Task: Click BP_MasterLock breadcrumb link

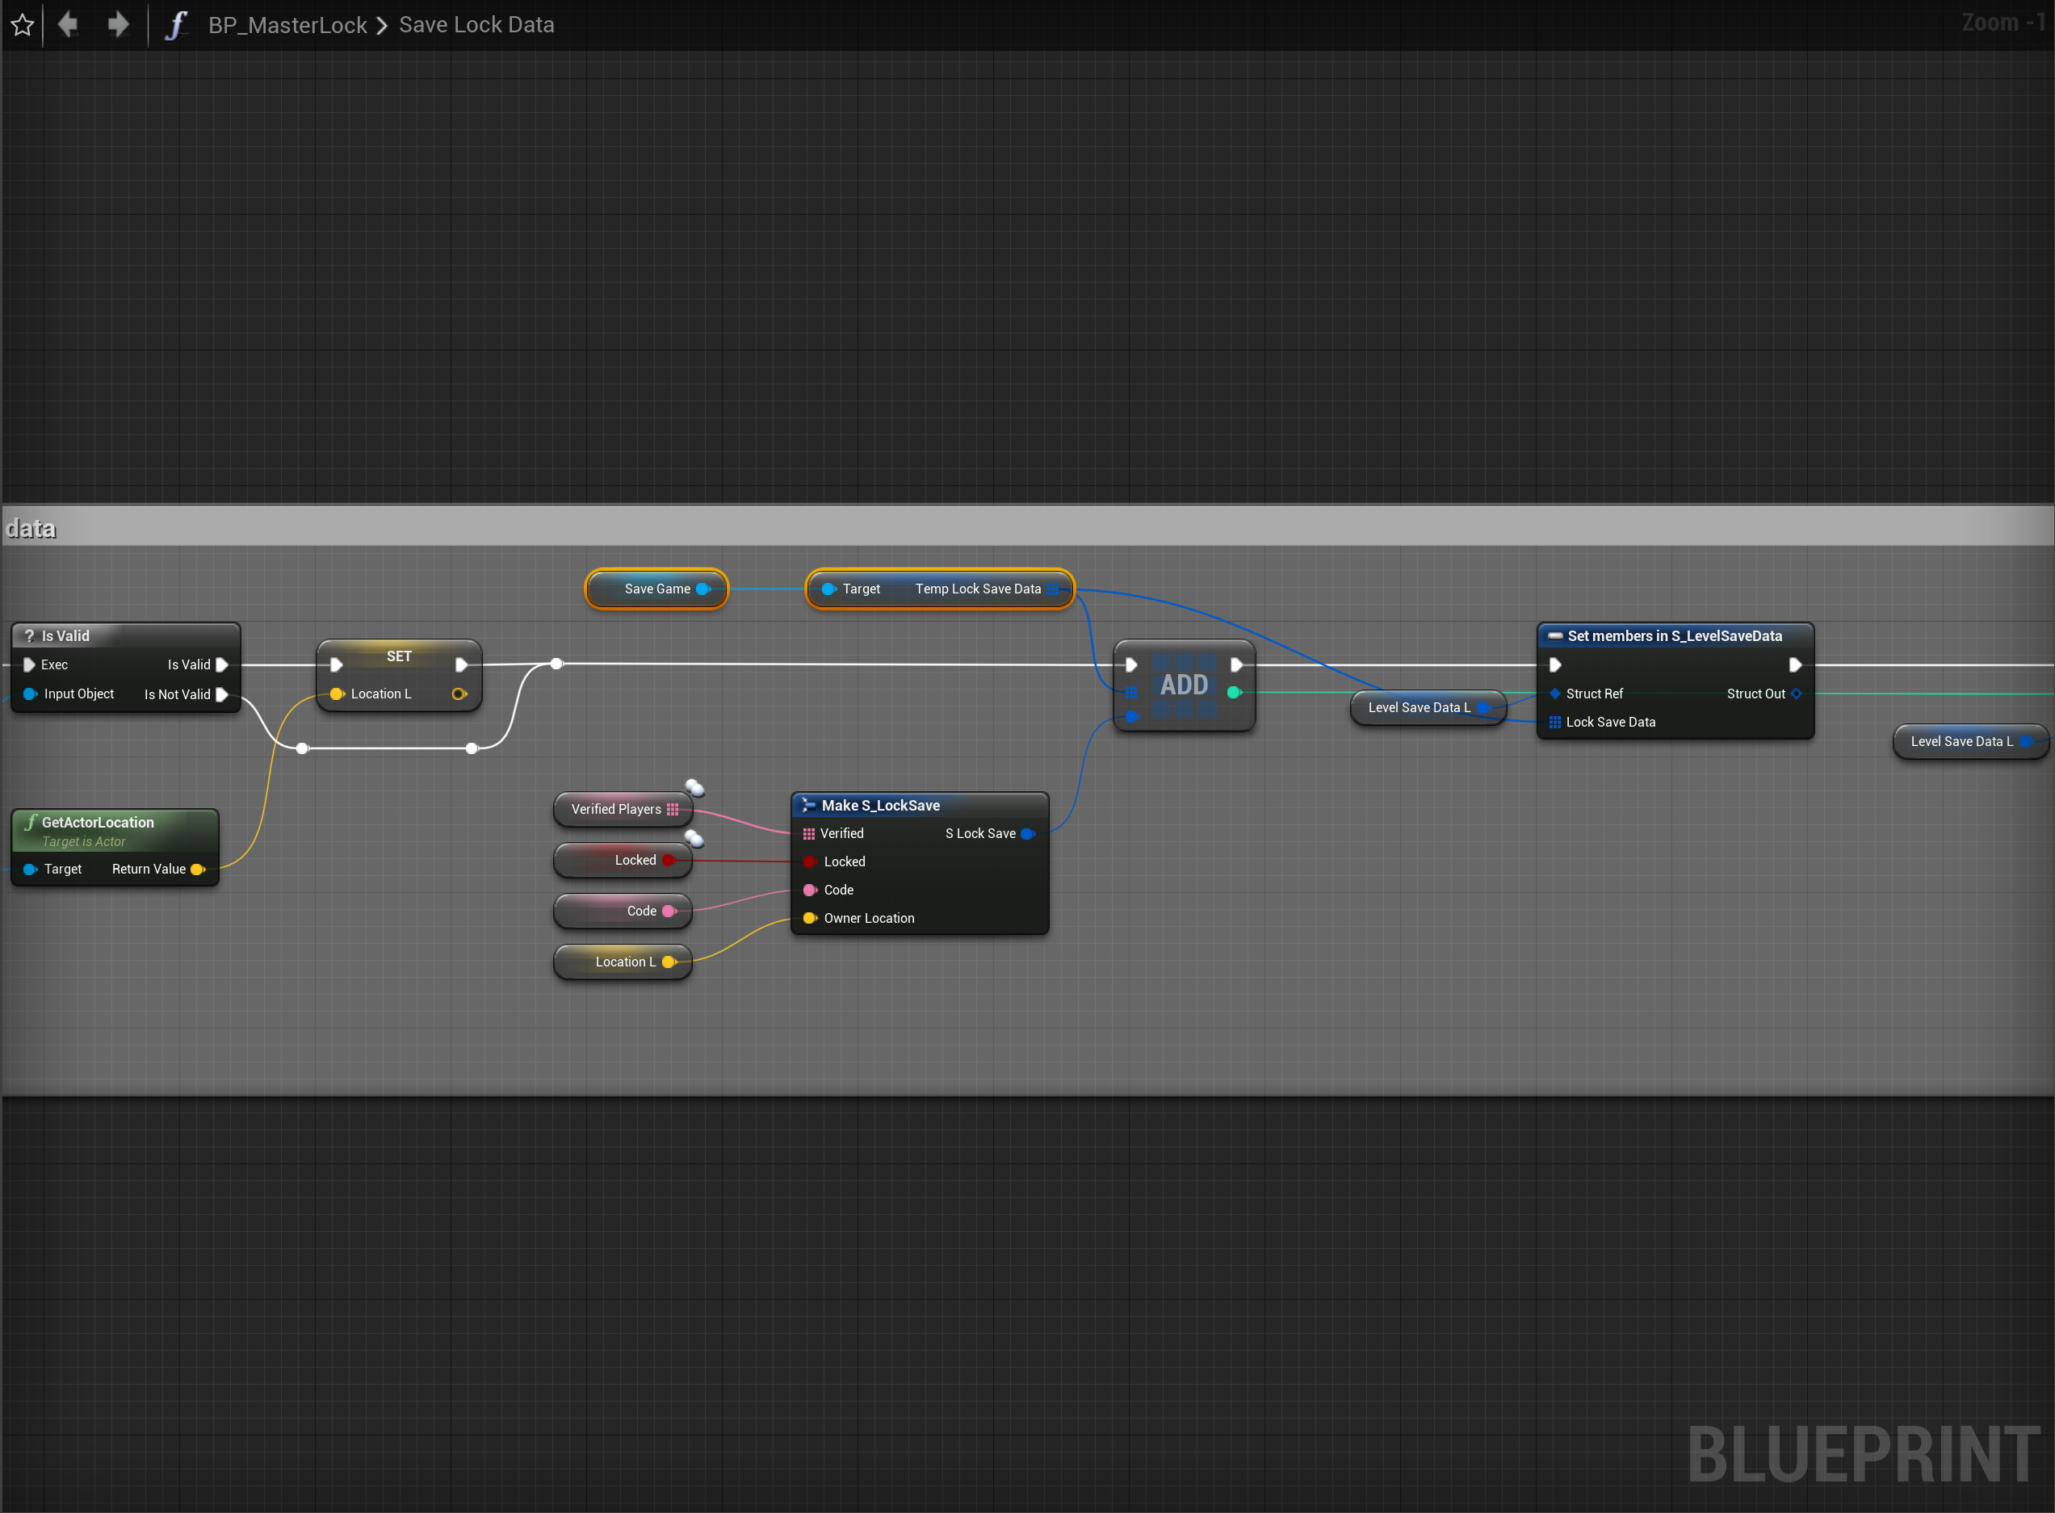Action: pos(287,25)
